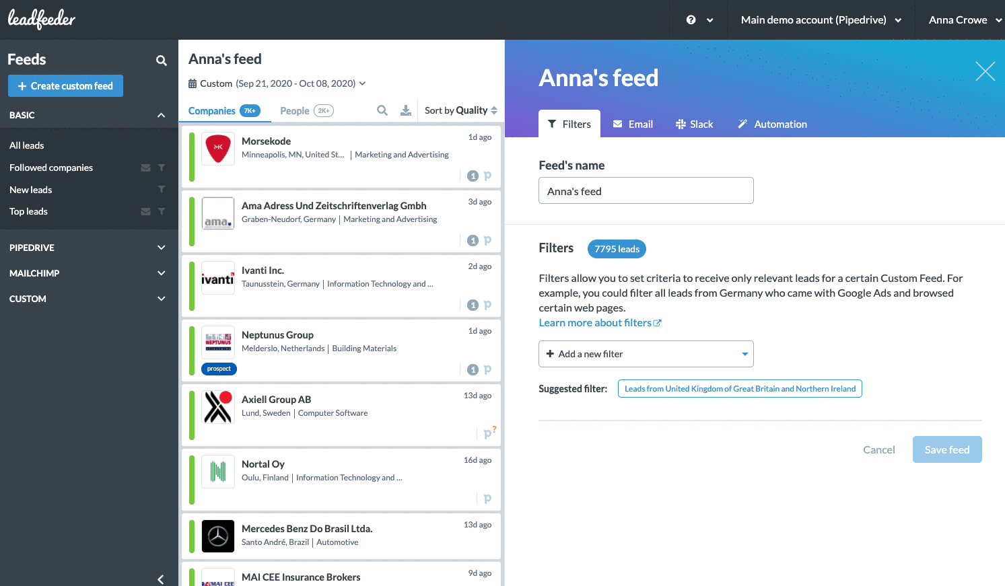Close the Anna's feed settings panel
1005x586 pixels.
tap(985, 71)
